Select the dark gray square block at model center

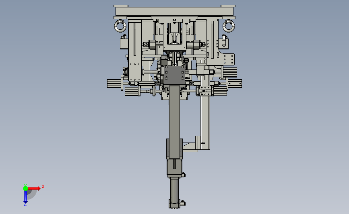175,75
